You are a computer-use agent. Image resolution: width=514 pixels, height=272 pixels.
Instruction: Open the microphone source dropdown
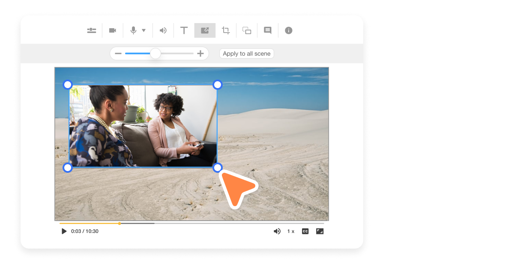(x=143, y=30)
